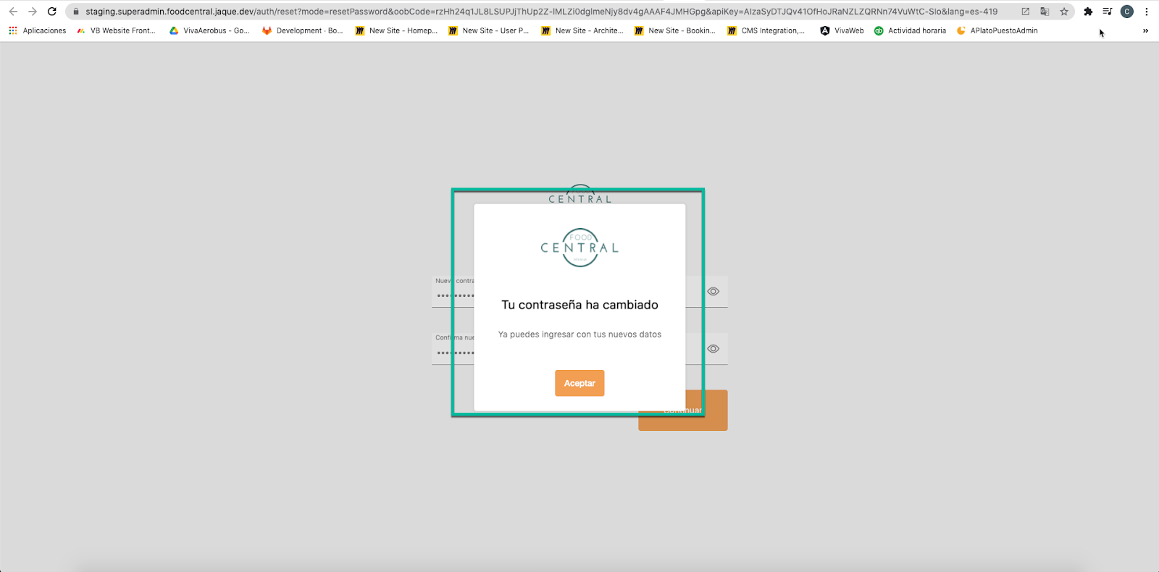
Task: Click the open-in-new-window icon in address bar
Action: [x=1026, y=12]
